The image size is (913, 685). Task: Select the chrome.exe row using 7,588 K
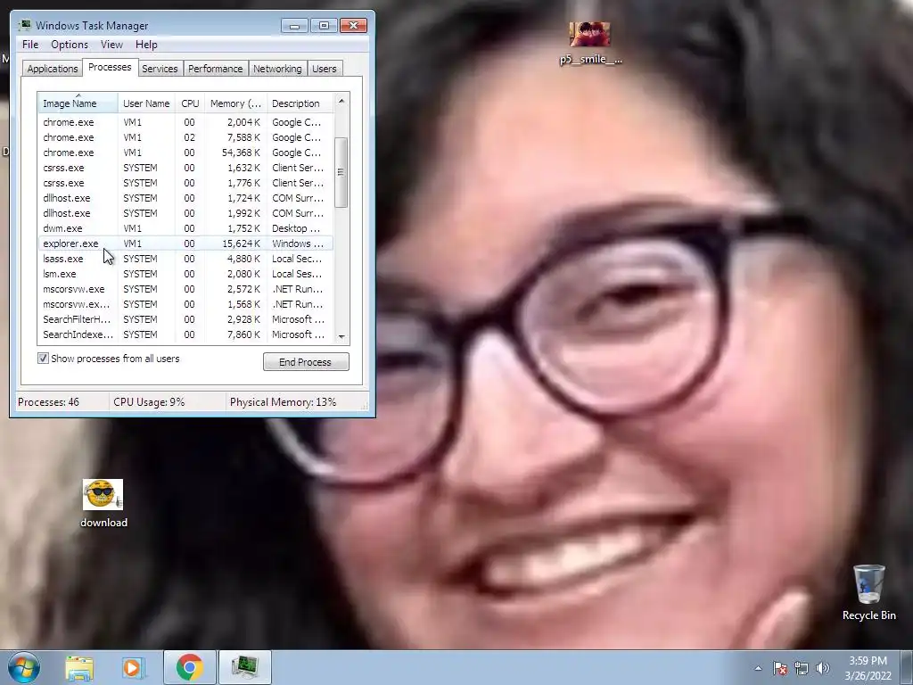(185, 137)
